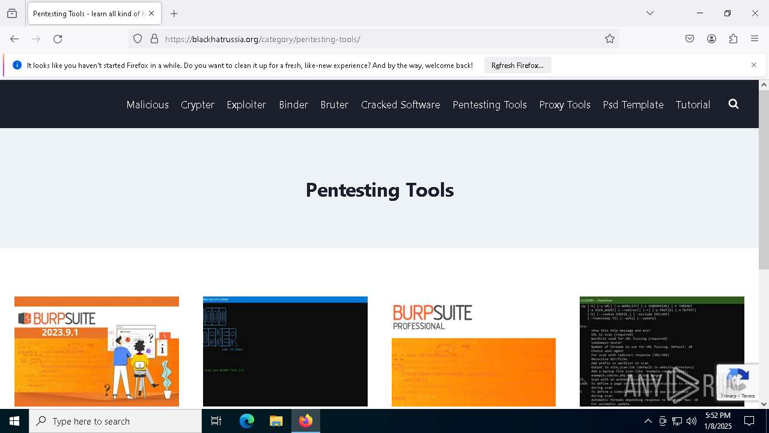The height and width of the screenshot is (433, 769).
Task: Open the HawkScan terminal thumbnail
Action: coord(662,351)
